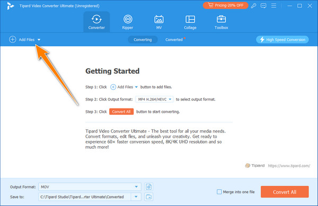The height and width of the screenshot is (206, 318).
Task: Open the Output Format MOV combo box
Action: [90, 187]
